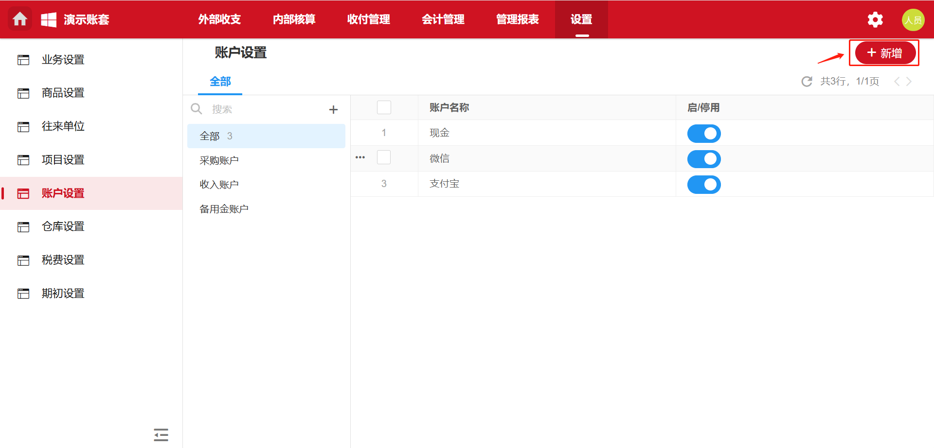Click the three-dot menu on 微信 row
This screenshot has width=934, height=448.
pyautogui.click(x=360, y=157)
